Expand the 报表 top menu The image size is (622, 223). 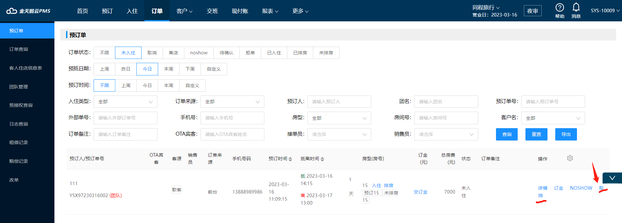click(270, 11)
